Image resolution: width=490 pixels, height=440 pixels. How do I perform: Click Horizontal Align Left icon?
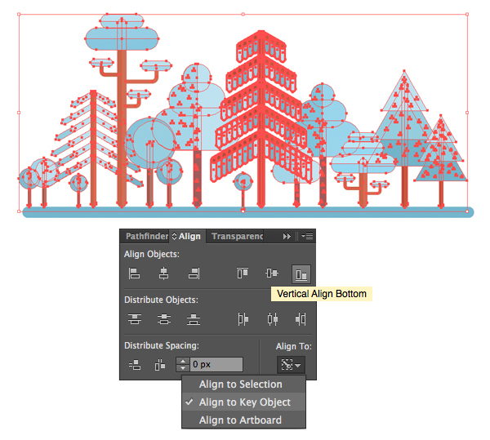tap(135, 273)
